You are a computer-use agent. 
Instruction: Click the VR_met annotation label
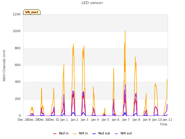click(32, 12)
